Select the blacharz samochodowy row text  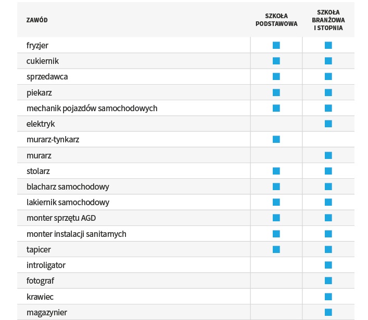68,186
